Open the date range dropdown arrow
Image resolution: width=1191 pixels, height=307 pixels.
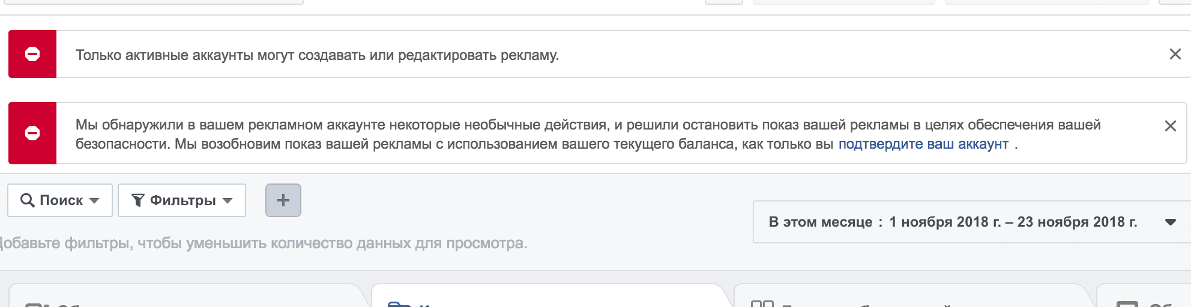pos(1170,222)
